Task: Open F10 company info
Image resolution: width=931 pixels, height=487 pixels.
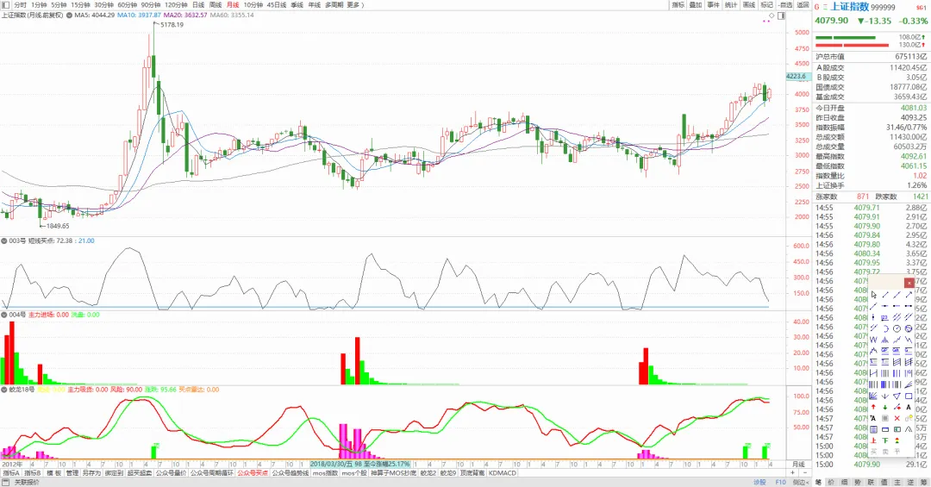Action: (x=781, y=482)
